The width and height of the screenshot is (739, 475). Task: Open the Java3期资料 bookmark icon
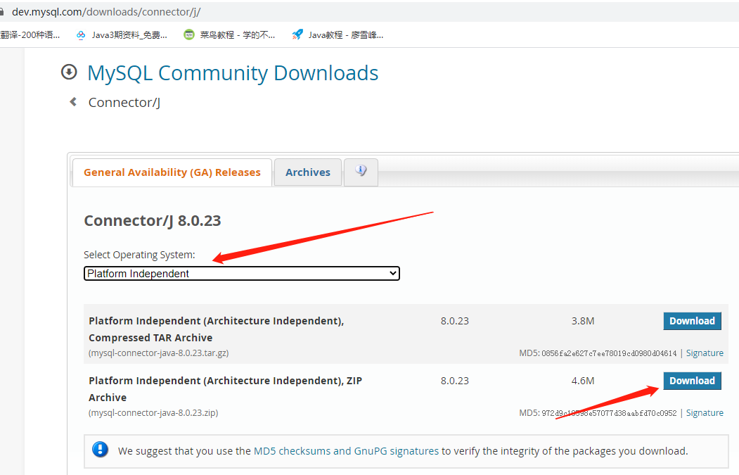pos(81,35)
